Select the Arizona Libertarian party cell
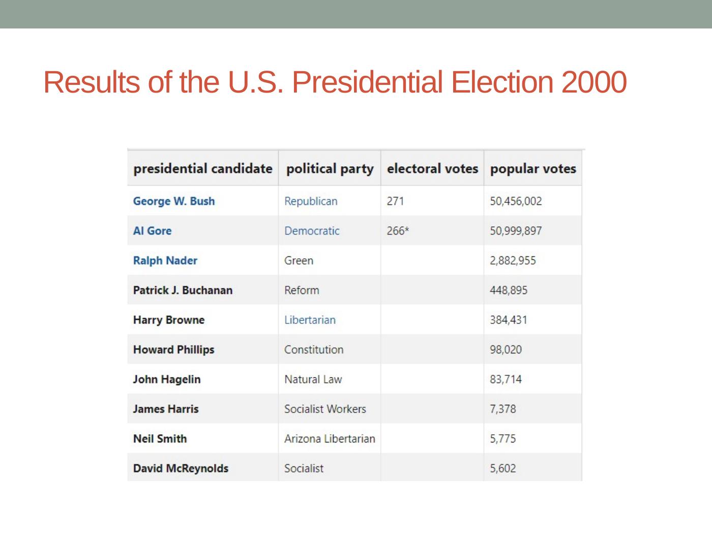This screenshot has width=712, height=534. click(x=330, y=439)
